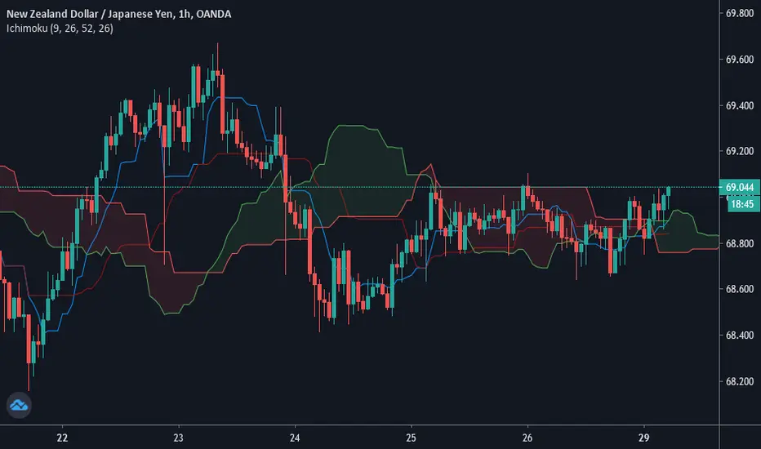This screenshot has height=449, width=761.
Task: Click the current price label 69.044
Action: [x=740, y=188]
